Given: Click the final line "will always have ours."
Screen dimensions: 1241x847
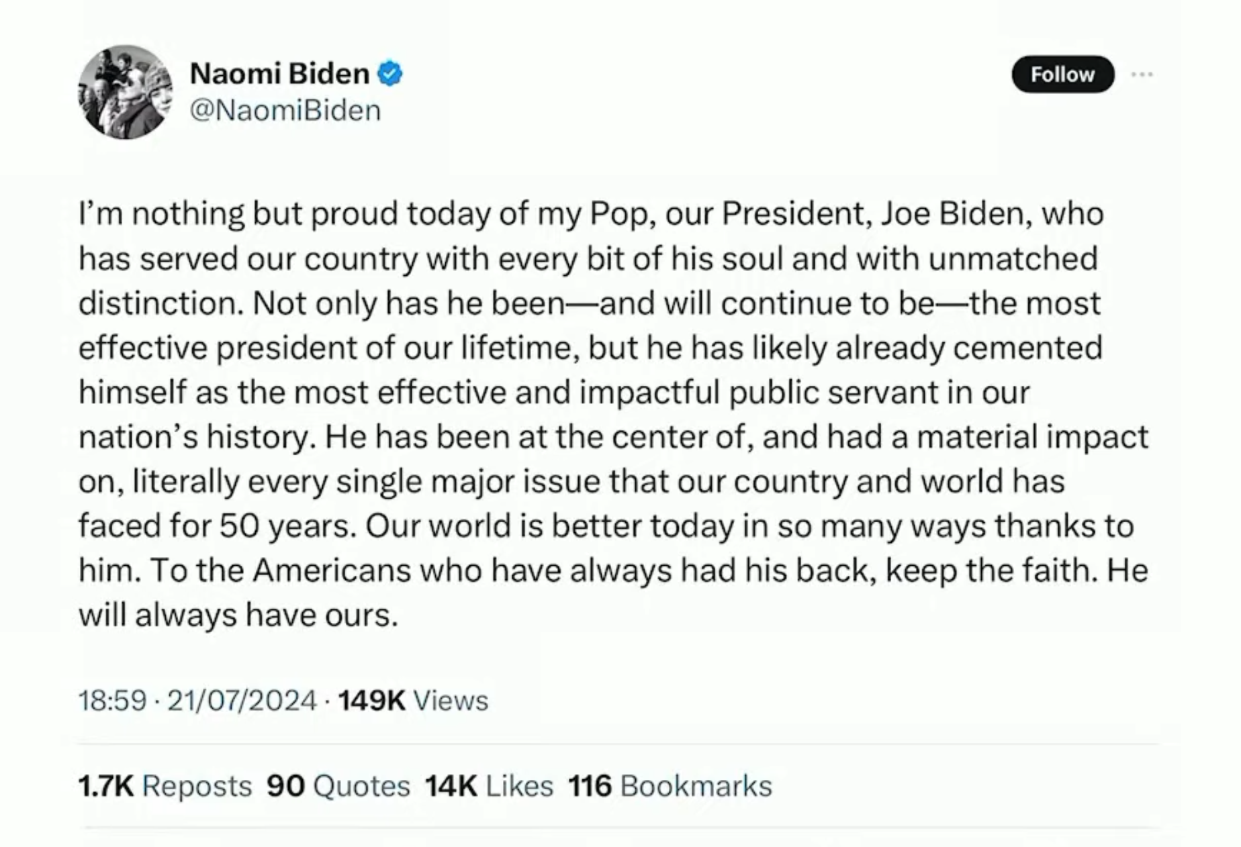Looking at the screenshot, I should [x=238, y=615].
